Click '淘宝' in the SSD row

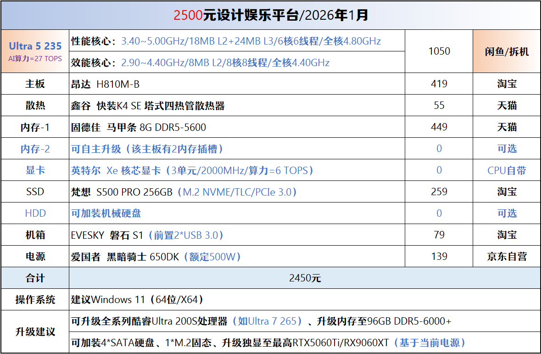coord(507,191)
